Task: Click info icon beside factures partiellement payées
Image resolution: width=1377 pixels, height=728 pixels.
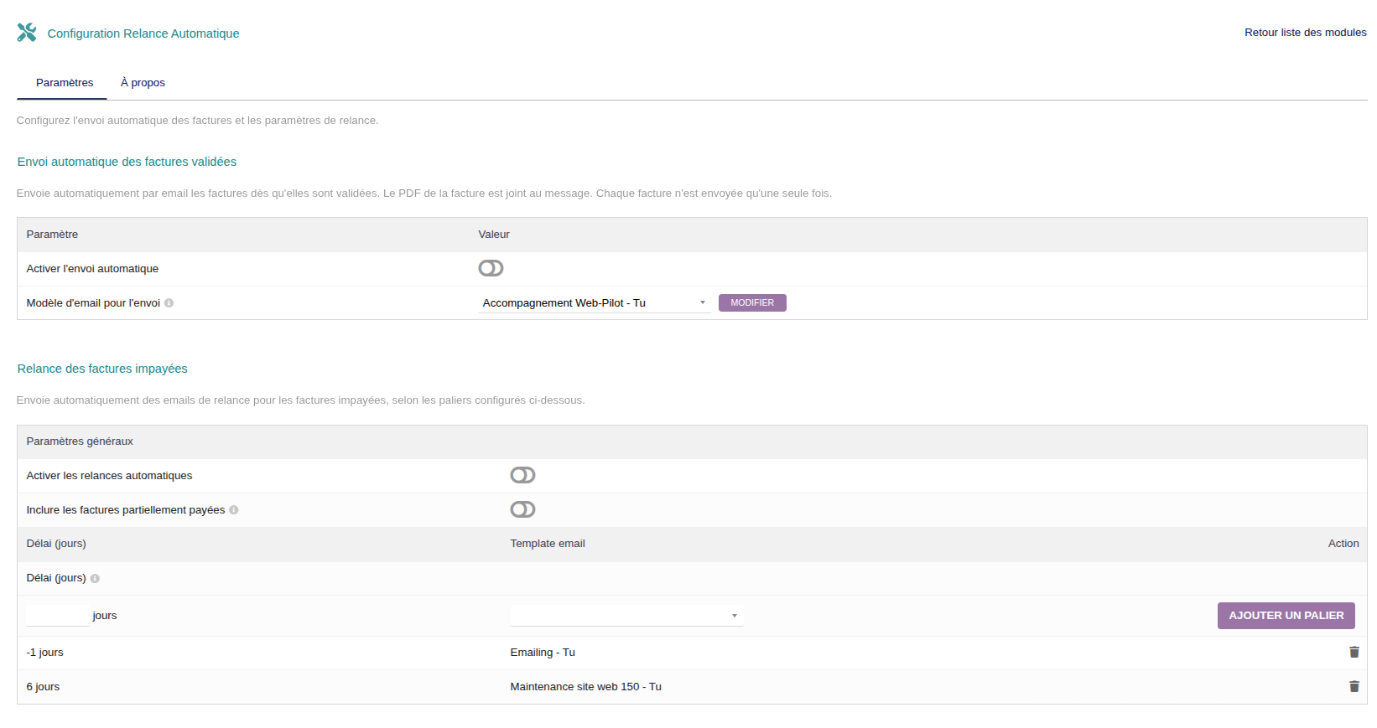Action: click(x=234, y=510)
